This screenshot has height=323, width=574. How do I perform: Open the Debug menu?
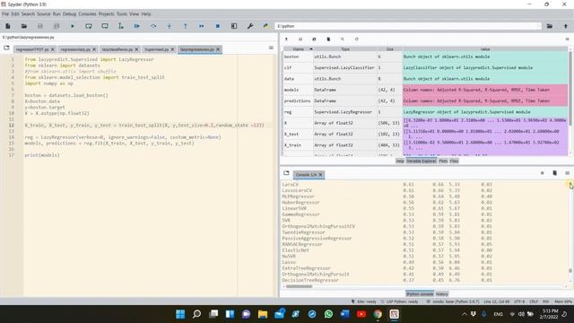point(69,14)
